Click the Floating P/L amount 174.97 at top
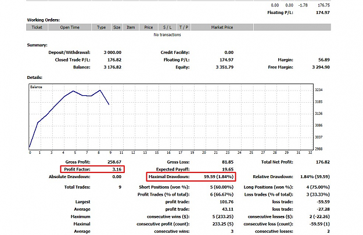The height and width of the screenshot is (235, 363). (x=323, y=13)
